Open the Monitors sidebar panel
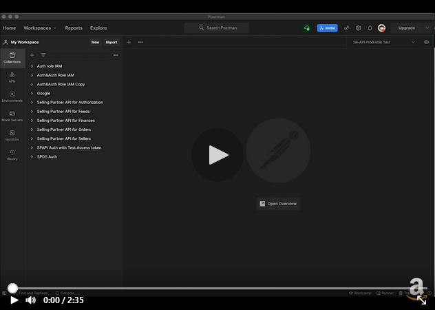The image size is (435, 310). (x=12, y=135)
